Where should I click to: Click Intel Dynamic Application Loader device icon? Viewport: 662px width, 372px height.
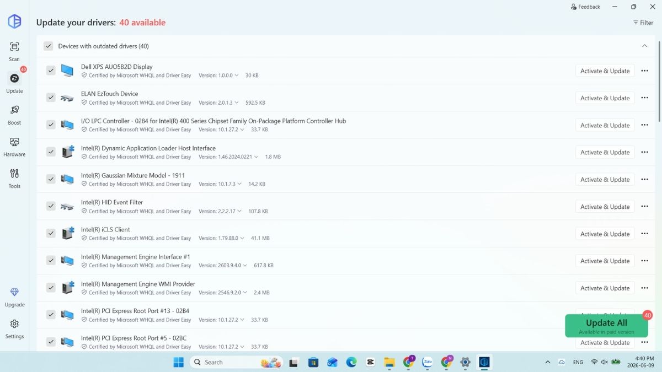click(67, 152)
